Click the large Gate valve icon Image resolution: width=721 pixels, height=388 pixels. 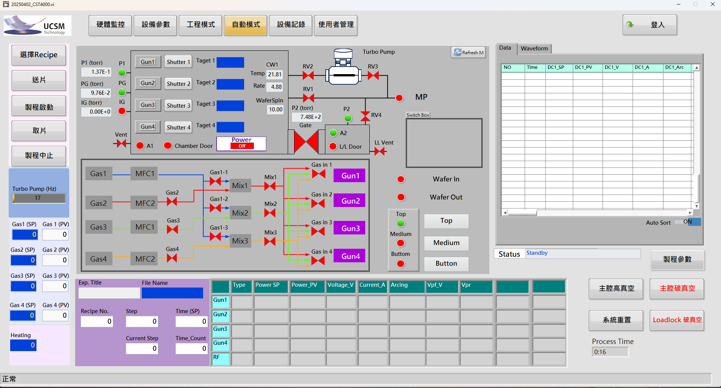(x=306, y=142)
